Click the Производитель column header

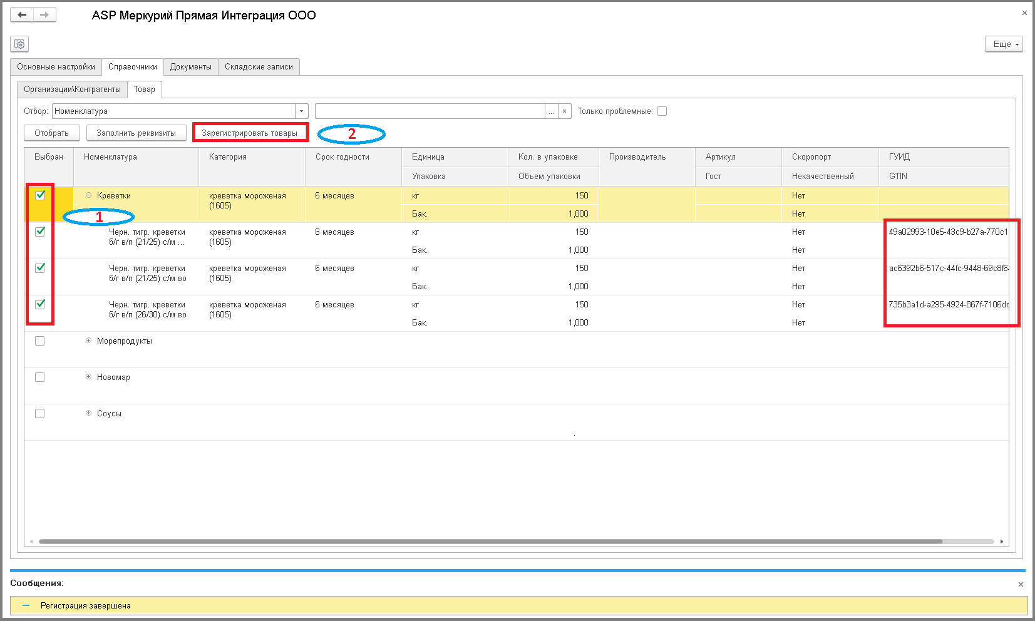[647, 167]
